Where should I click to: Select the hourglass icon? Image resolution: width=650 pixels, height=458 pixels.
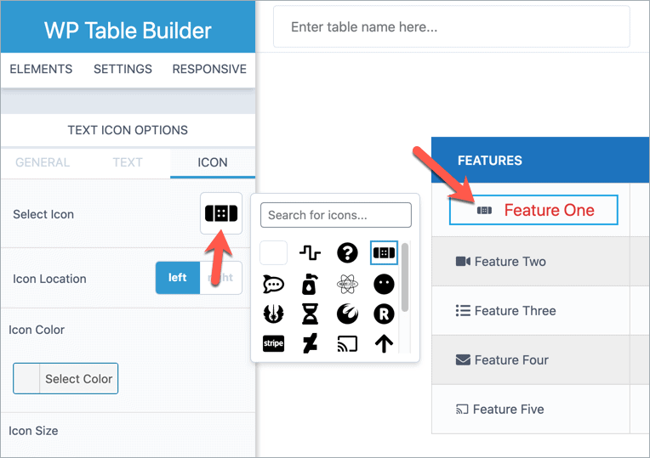tap(310, 314)
